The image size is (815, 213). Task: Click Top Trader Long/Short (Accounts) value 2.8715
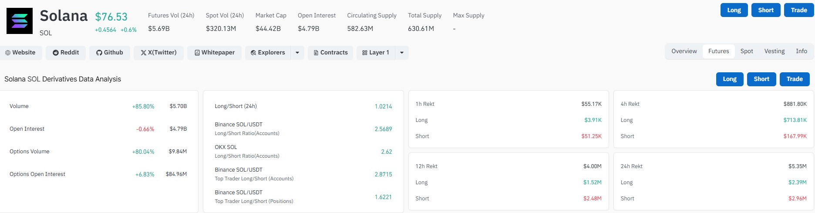(x=383, y=174)
